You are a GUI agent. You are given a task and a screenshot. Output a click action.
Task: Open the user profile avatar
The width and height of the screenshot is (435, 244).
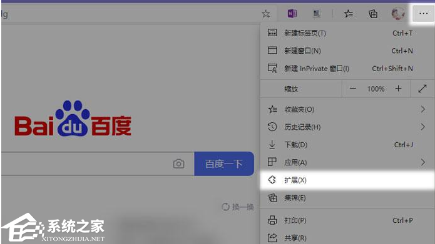pos(398,14)
